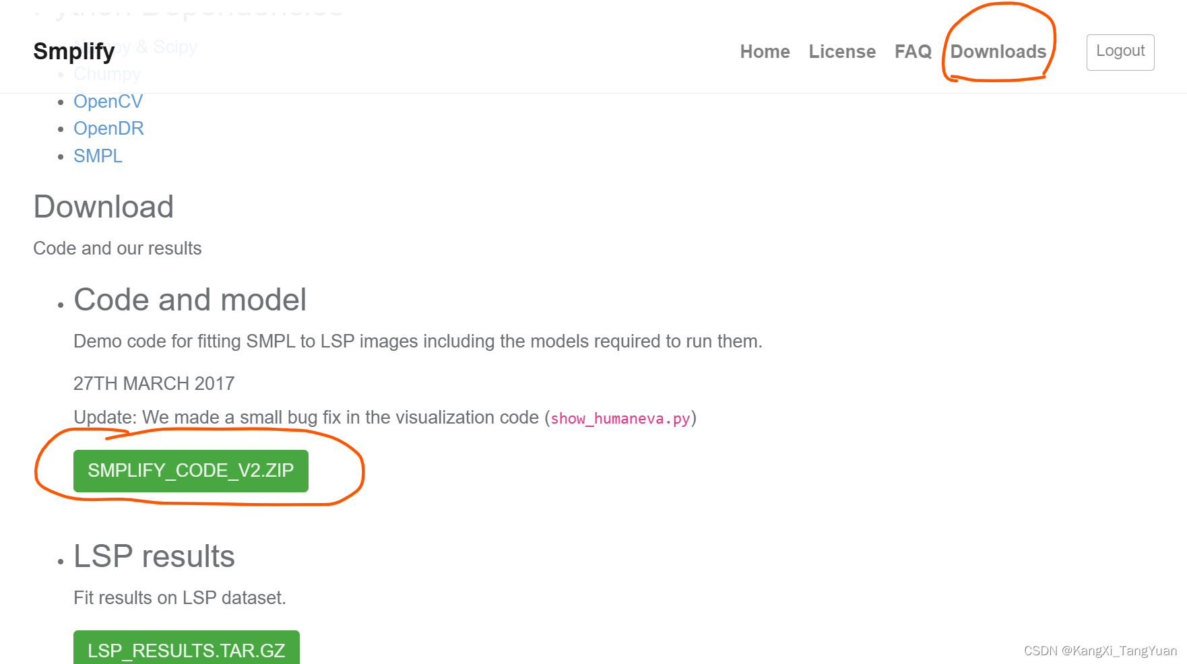Open the OpenDR dependency link

pyautogui.click(x=108, y=128)
